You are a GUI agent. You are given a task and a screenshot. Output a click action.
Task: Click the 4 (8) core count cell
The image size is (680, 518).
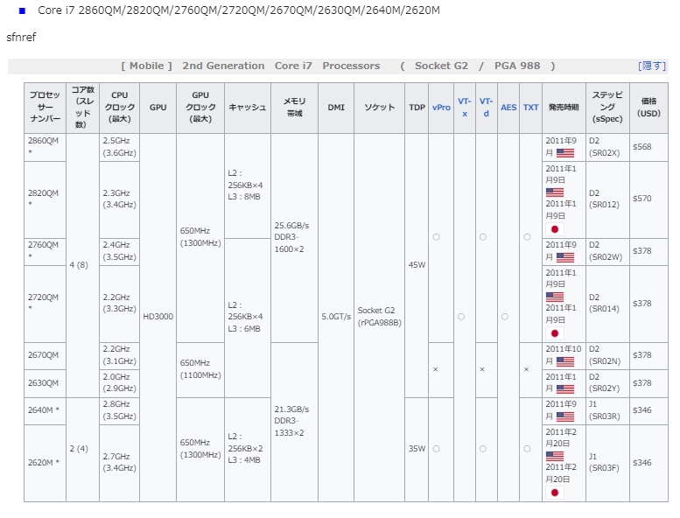[x=82, y=265]
